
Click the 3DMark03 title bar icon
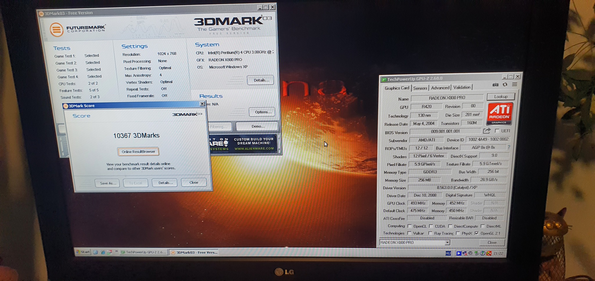tap(41, 14)
